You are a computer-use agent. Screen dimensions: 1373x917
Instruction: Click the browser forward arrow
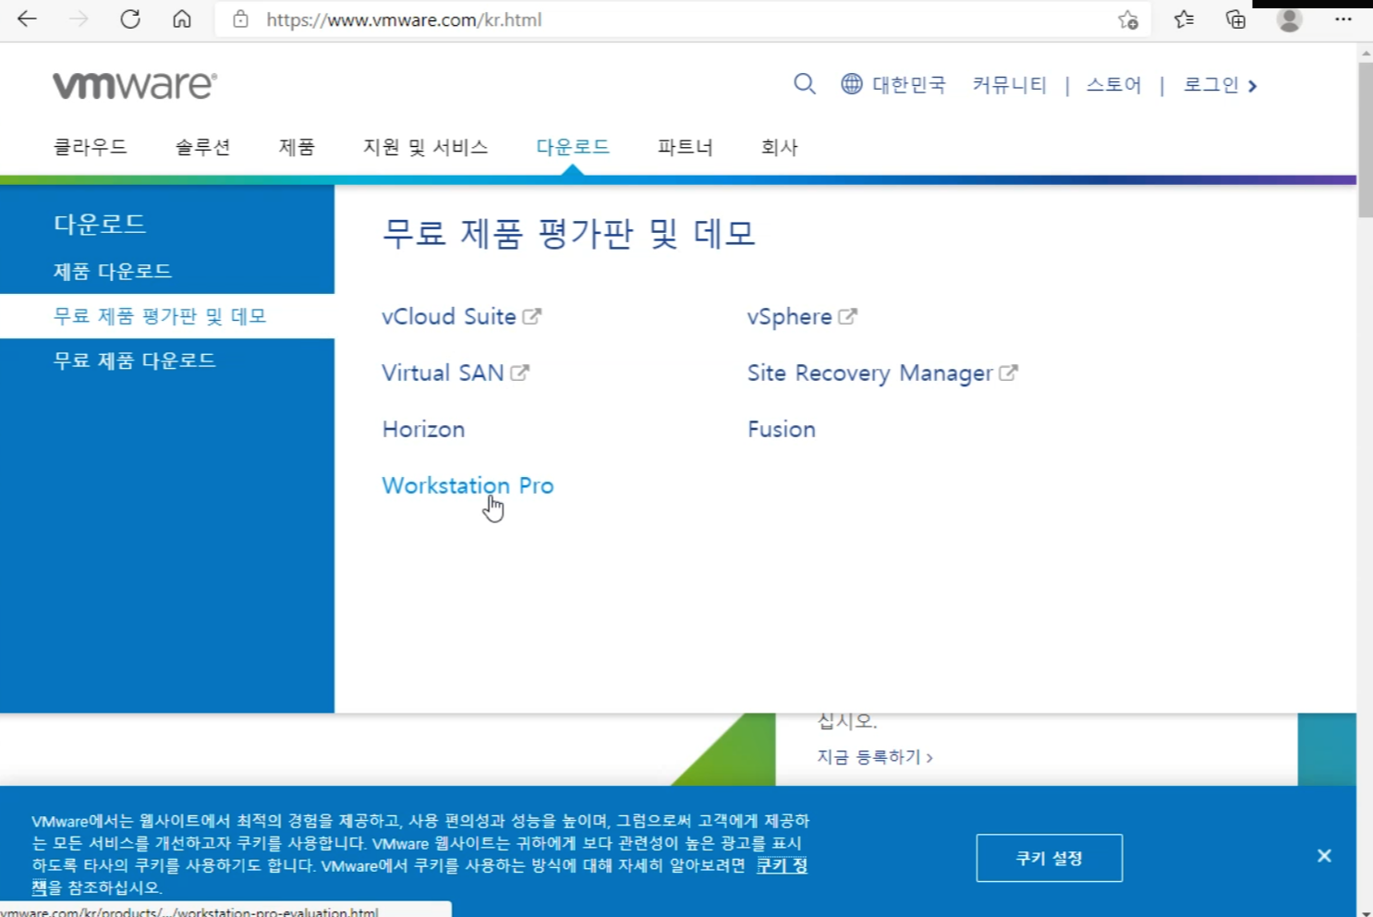(79, 19)
